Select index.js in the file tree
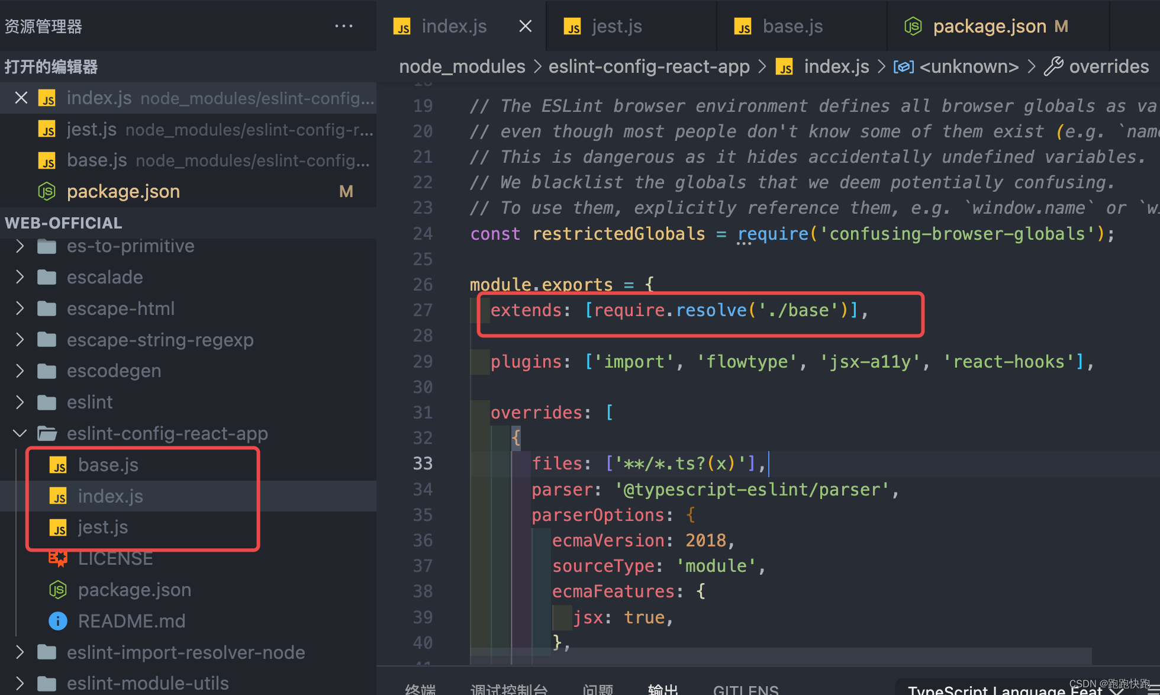This screenshot has width=1160, height=695. point(188,496)
